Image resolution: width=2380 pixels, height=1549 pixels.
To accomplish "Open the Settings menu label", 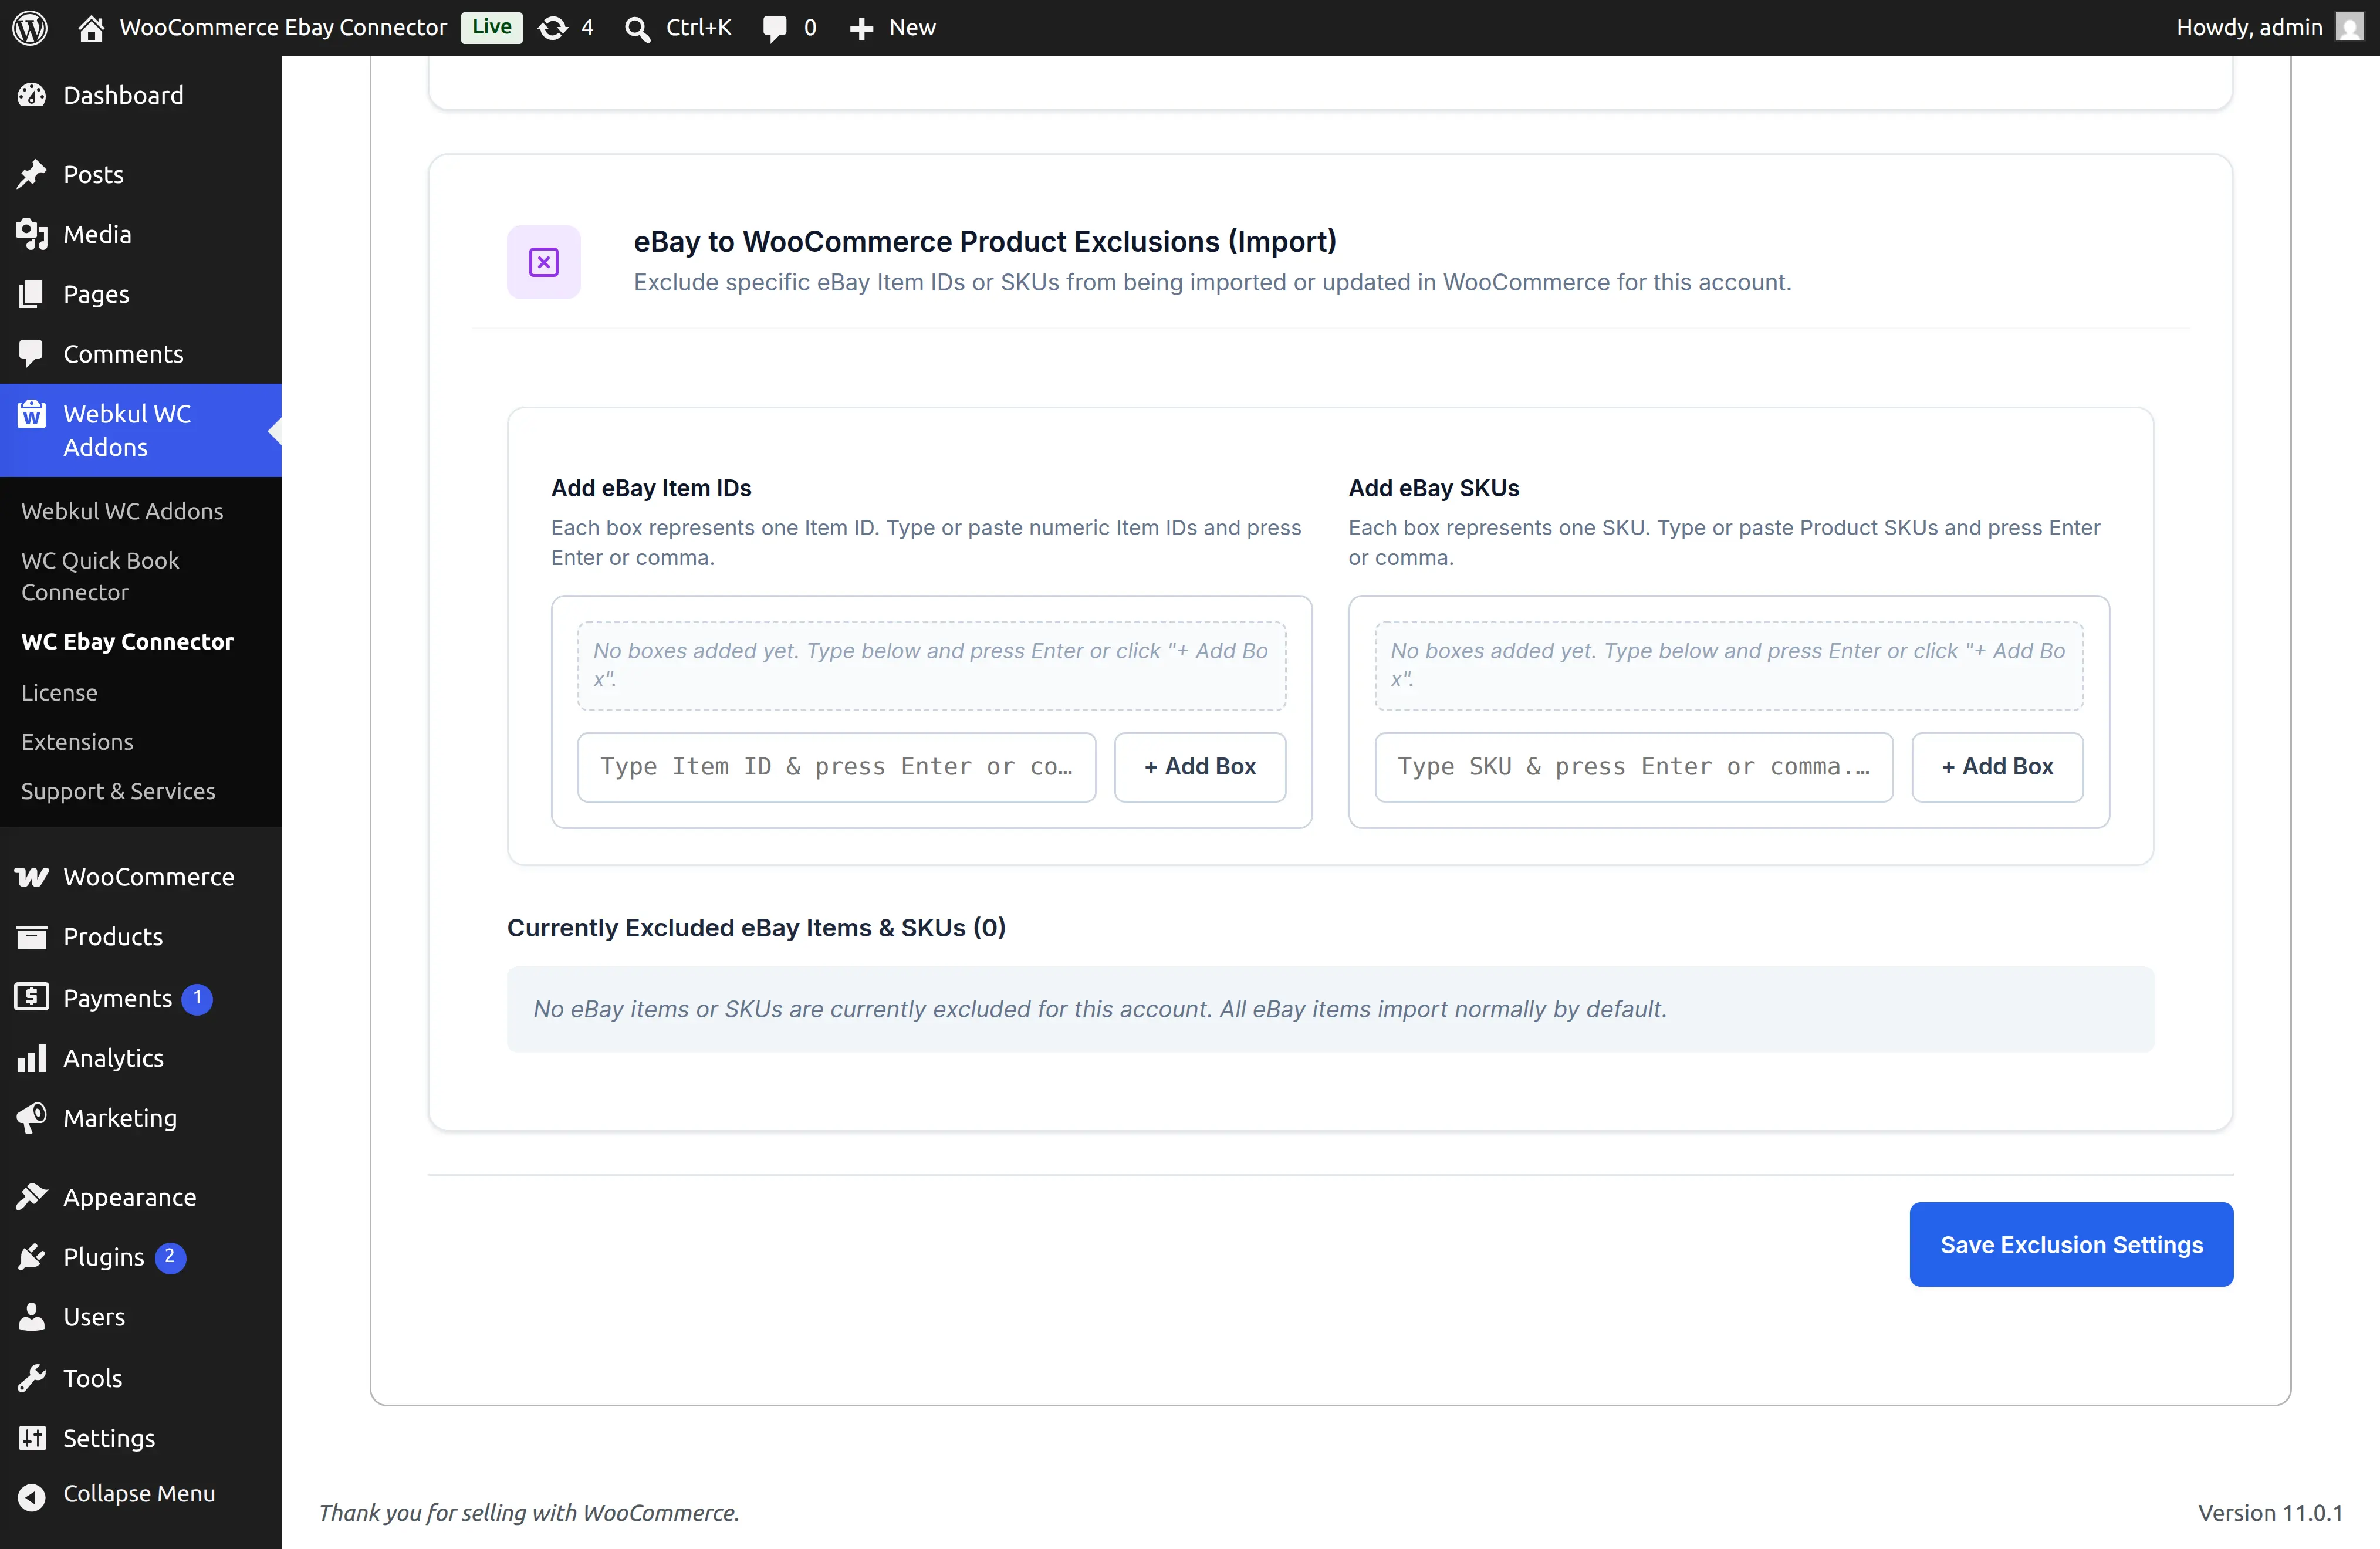I will pyautogui.click(x=109, y=1438).
